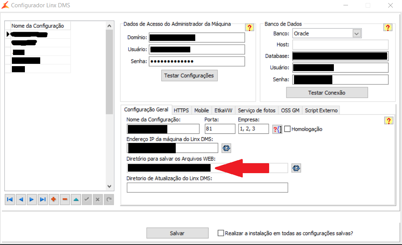
Task: Click the Testar Conexão button
Action: (327, 92)
